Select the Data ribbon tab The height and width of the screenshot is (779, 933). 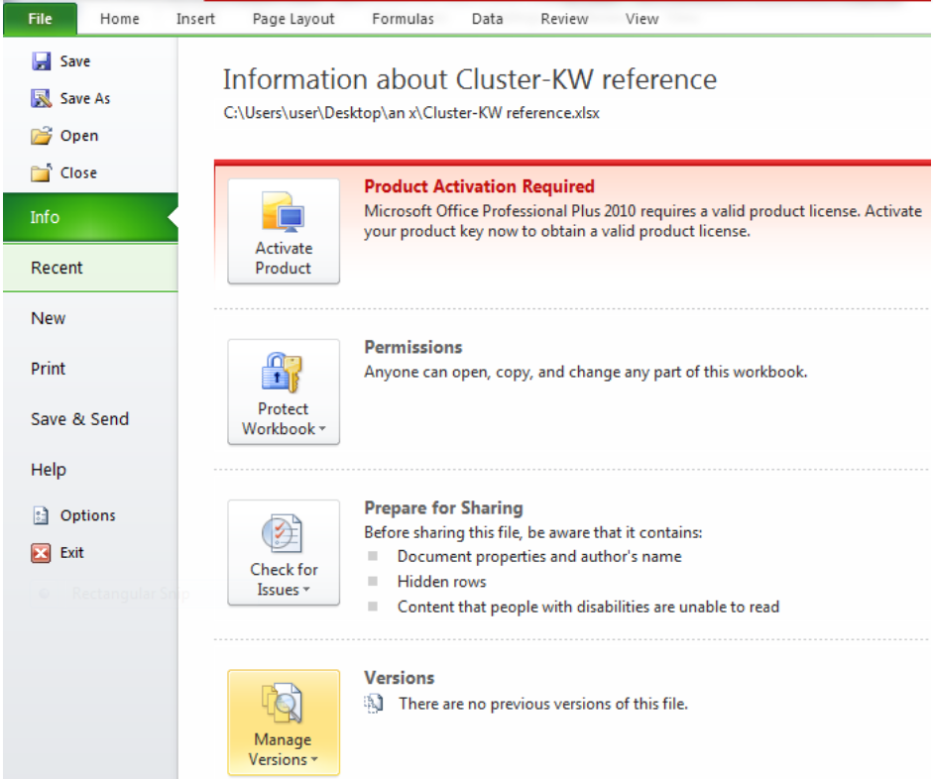click(x=488, y=19)
